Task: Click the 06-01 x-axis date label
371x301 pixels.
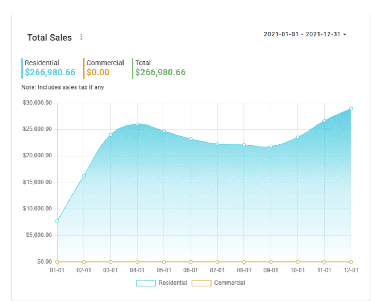Action: [x=190, y=270]
